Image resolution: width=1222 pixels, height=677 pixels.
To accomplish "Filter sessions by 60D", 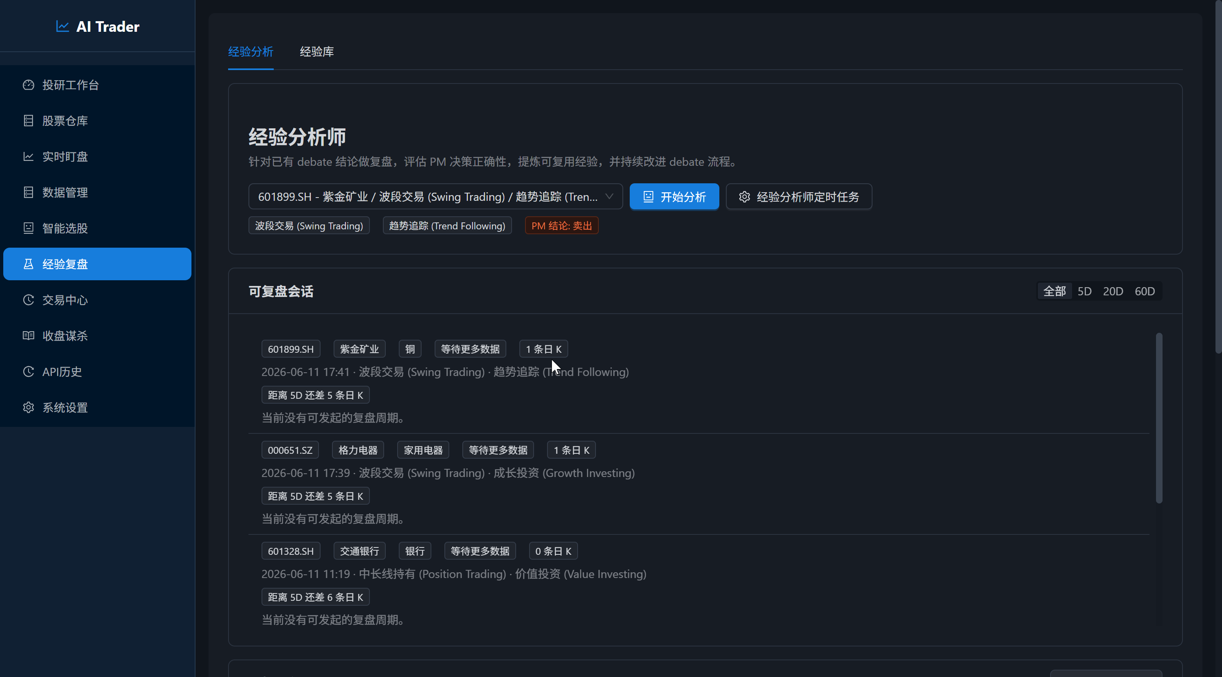I will 1144,291.
